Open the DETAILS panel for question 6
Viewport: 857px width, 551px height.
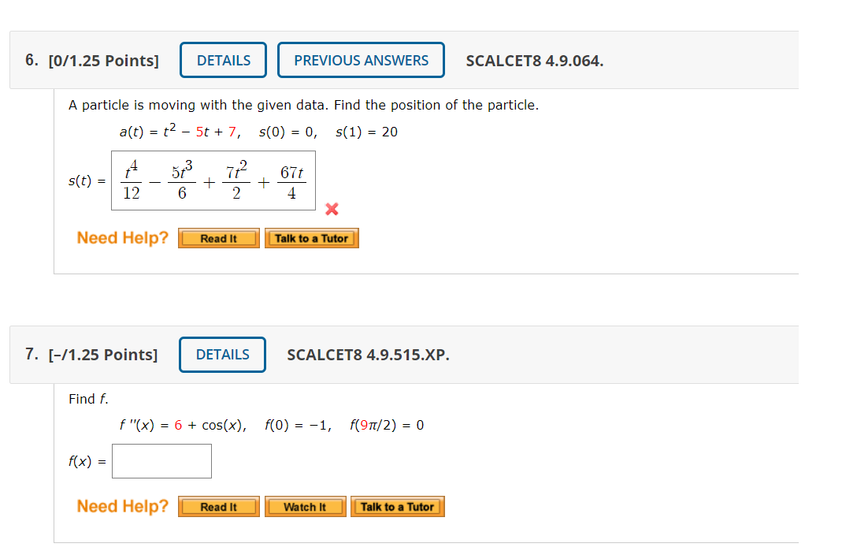[x=223, y=59]
